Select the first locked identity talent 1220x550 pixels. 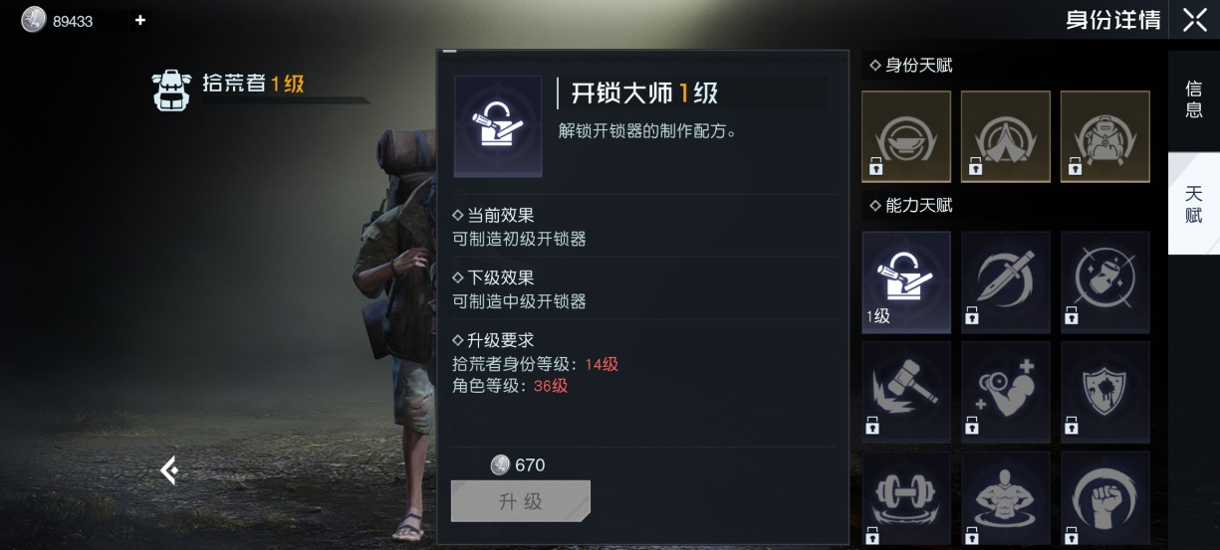point(906,137)
